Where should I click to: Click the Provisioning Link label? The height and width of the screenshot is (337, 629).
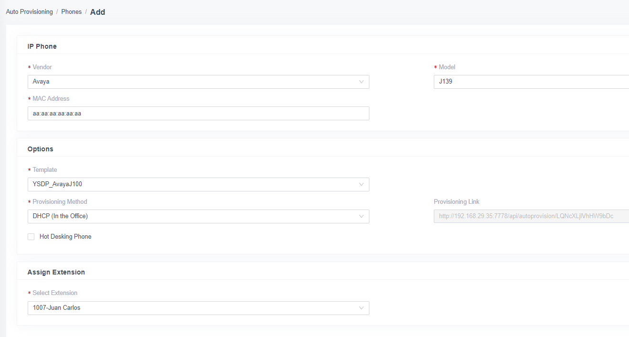[x=457, y=202]
